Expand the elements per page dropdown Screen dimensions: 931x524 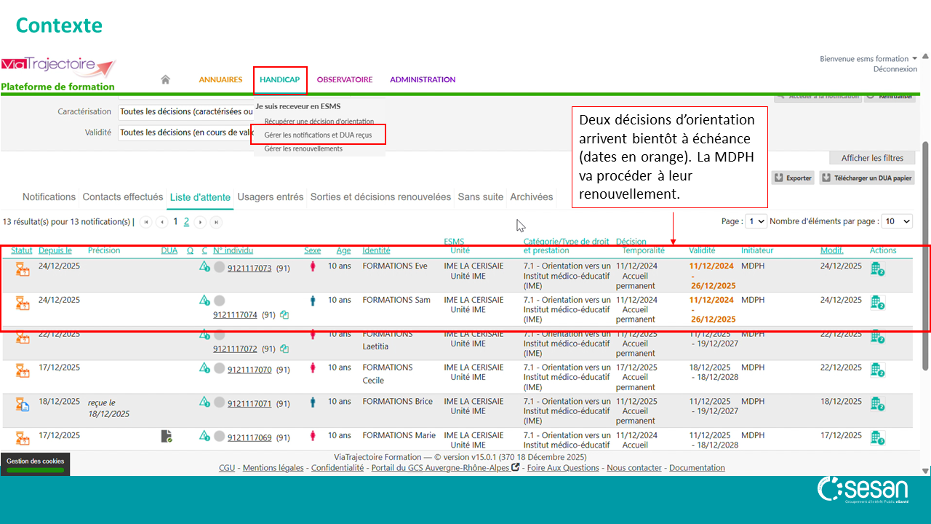pos(897,221)
